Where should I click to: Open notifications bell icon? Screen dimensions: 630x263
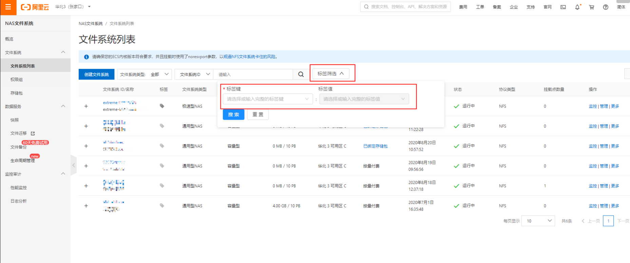[577, 7]
